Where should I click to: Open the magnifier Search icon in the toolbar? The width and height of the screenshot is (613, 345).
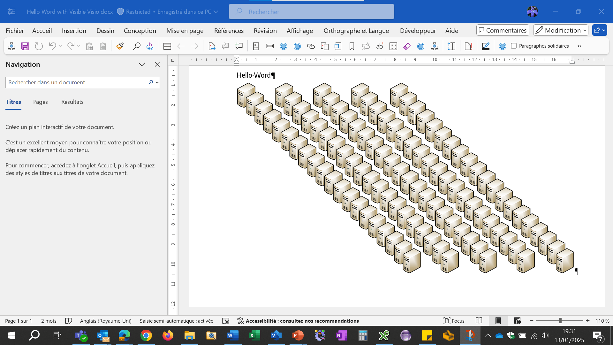pos(137,46)
